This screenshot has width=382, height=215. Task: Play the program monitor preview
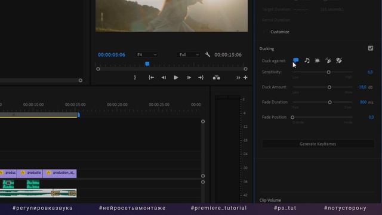click(176, 78)
